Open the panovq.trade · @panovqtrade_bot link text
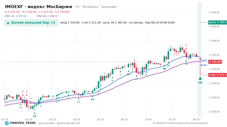 click(59, 123)
